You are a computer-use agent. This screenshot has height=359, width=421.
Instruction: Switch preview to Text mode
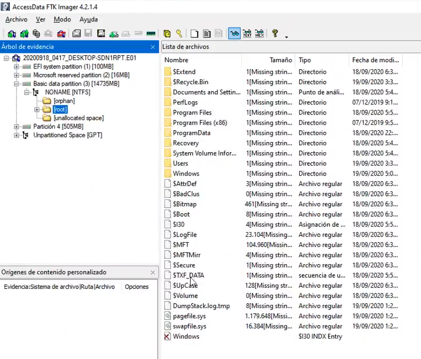[247, 34]
